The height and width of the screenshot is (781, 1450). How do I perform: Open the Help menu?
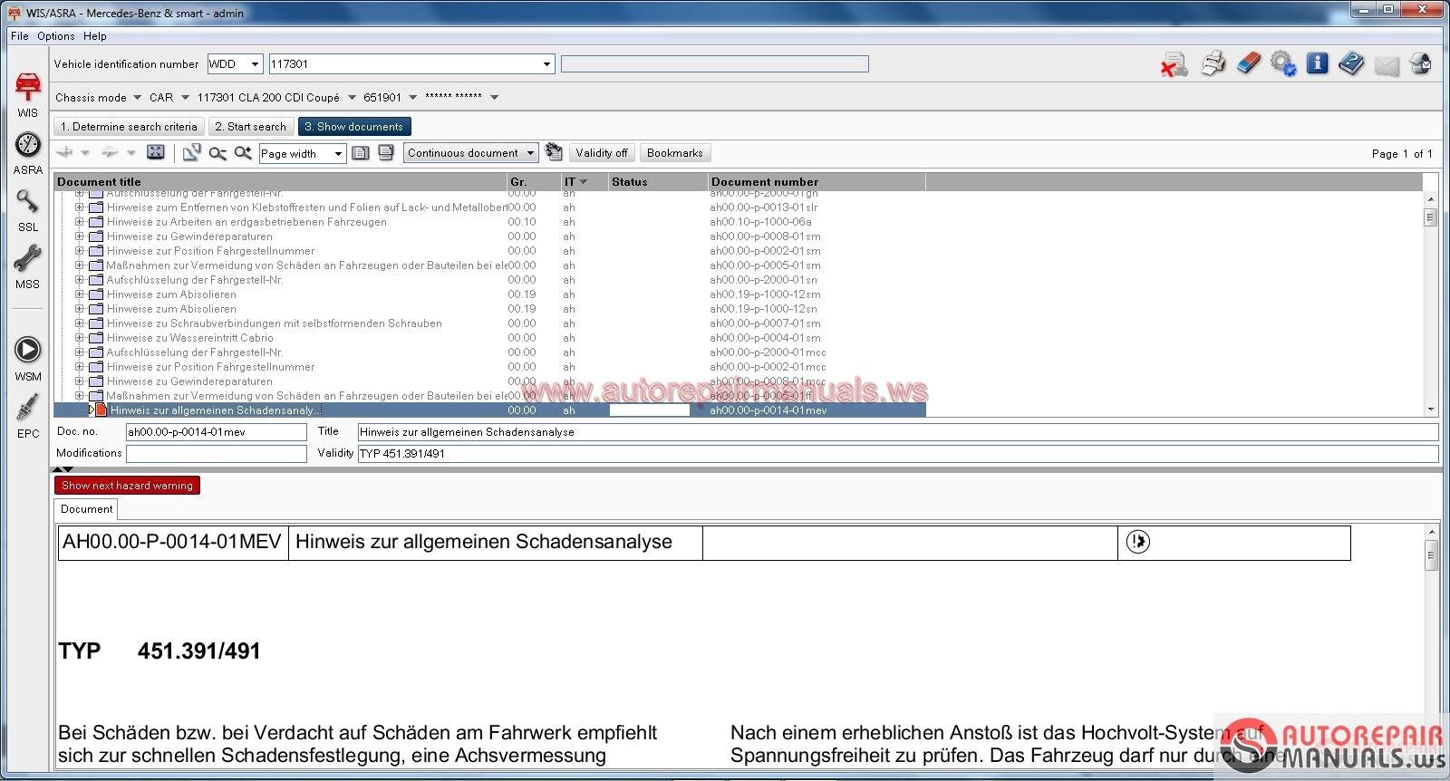[x=94, y=36]
